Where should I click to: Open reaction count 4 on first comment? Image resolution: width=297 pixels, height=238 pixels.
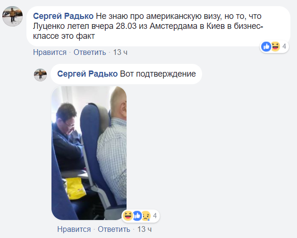[x=284, y=46]
